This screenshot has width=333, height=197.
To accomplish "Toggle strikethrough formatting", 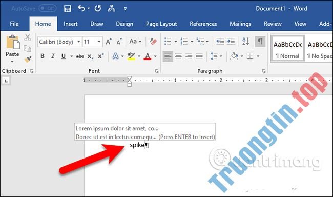I will tap(80, 56).
